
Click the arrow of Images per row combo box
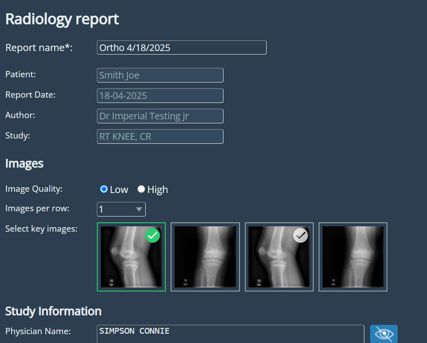tap(139, 209)
